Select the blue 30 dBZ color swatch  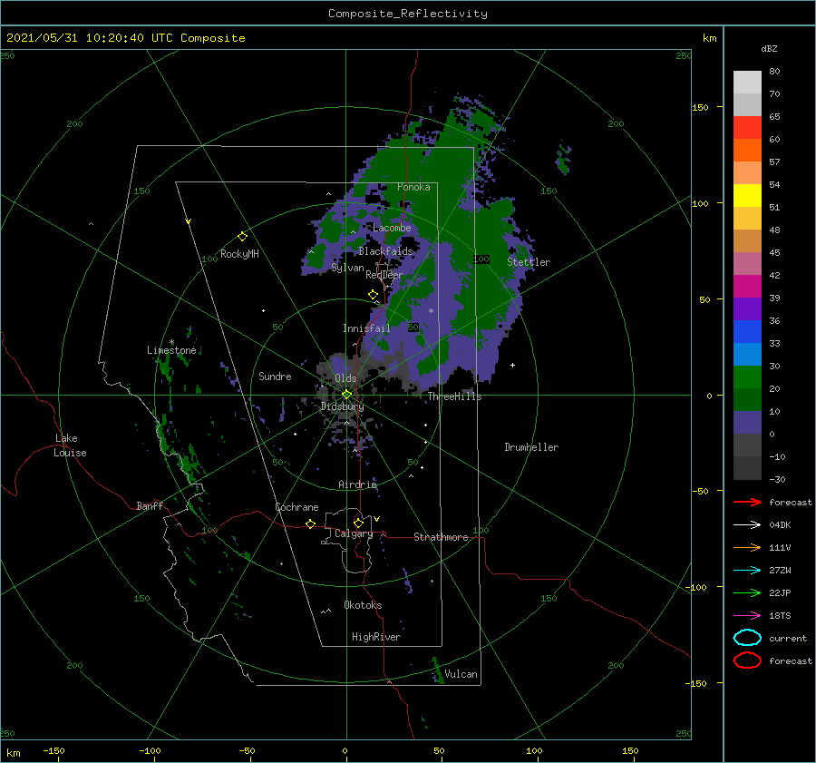point(747,355)
